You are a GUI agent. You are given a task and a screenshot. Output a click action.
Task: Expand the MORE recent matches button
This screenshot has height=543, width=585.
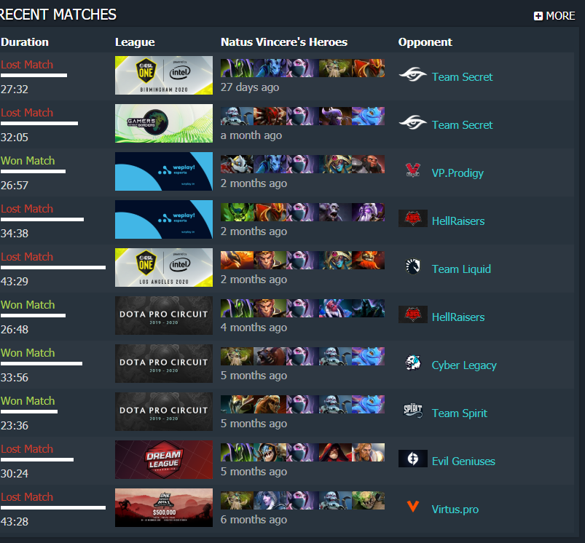(x=554, y=16)
